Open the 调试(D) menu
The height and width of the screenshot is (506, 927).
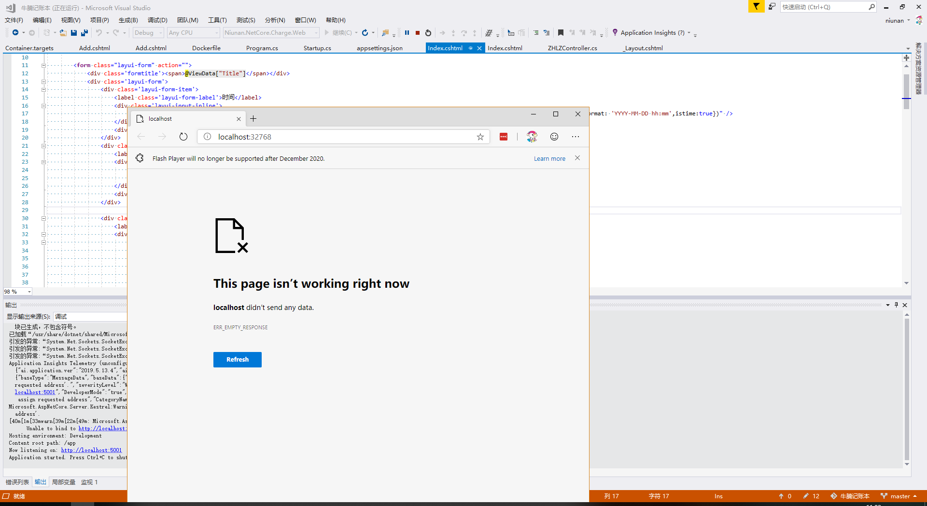point(157,20)
